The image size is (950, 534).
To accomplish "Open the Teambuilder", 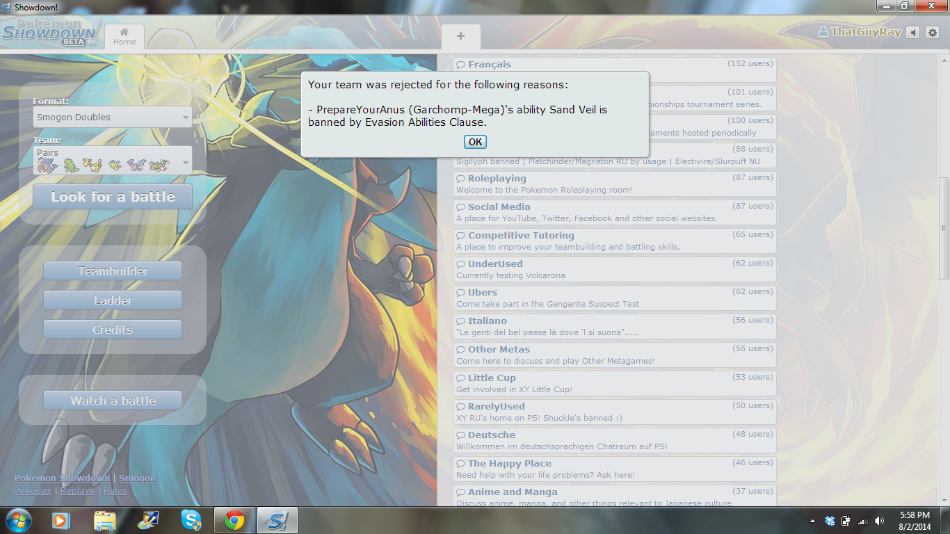I will 113,271.
